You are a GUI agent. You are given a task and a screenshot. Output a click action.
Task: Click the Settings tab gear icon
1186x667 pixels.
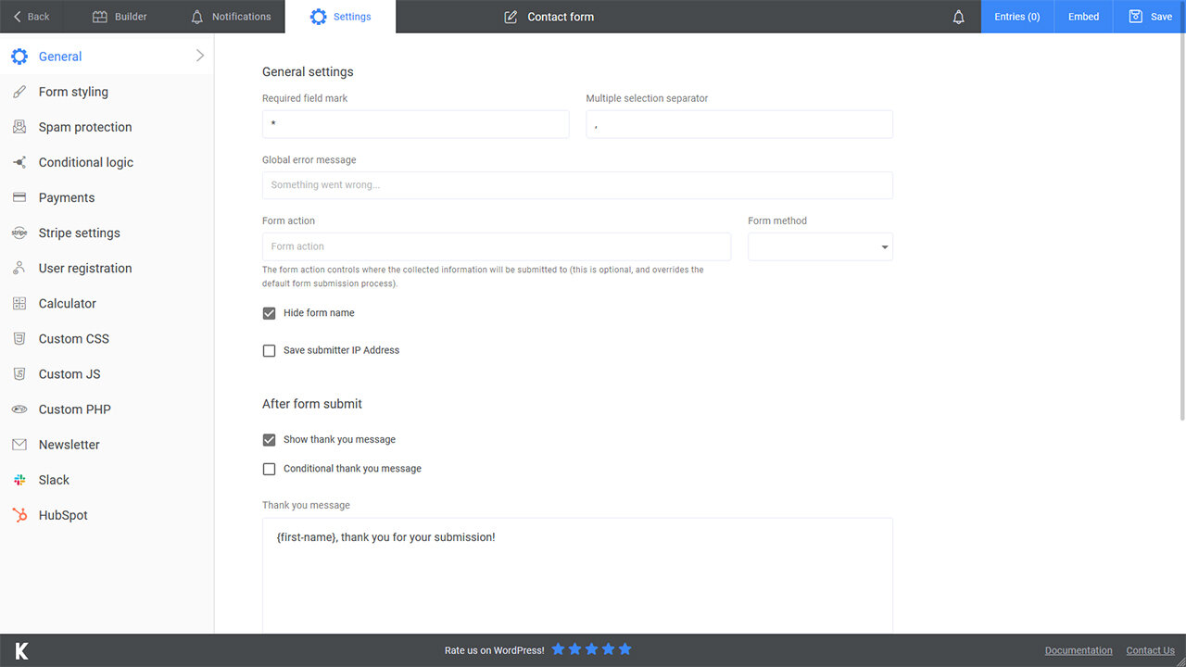(318, 17)
